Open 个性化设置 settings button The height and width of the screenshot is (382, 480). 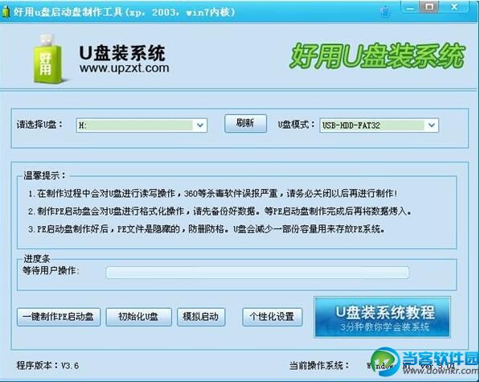[272, 317]
